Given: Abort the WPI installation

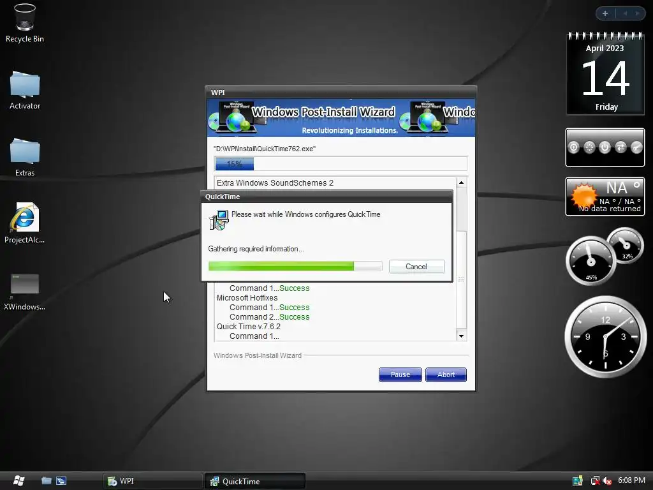Looking at the screenshot, I should click(446, 375).
